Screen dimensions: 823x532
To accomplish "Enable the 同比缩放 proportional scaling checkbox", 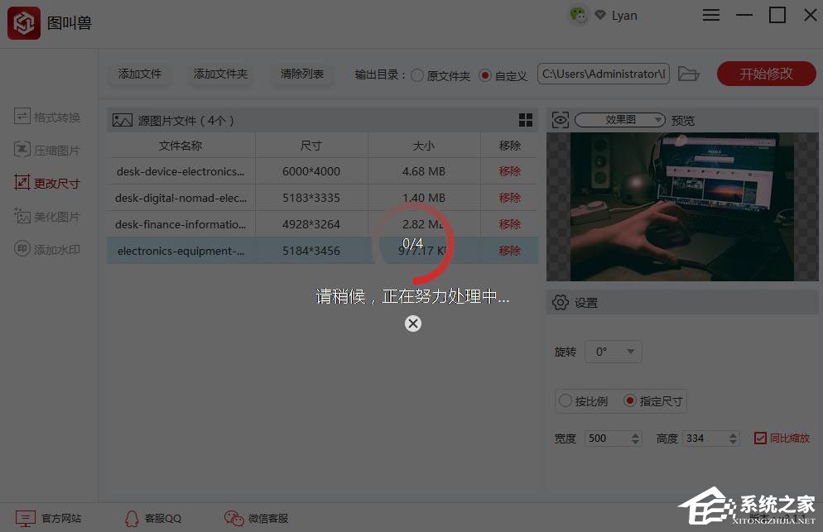I will (759, 438).
